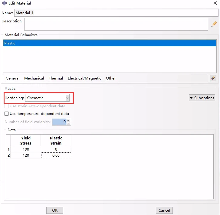Open the Other menu
This screenshot has width=220, height=215.
(111, 78)
